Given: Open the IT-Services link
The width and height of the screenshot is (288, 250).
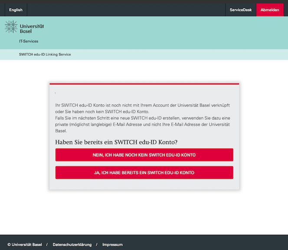Looking at the screenshot, I should (x=29, y=41).
